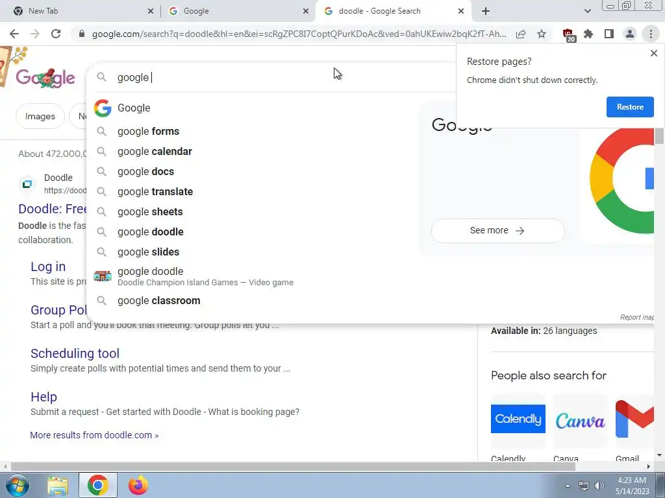Open the Extensions puzzle icon
This screenshot has width=665, height=498.
[x=588, y=34]
